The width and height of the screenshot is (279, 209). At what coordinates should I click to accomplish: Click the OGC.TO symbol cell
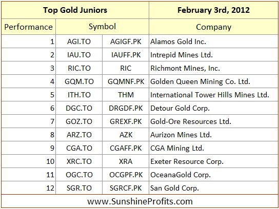[79, 175]
